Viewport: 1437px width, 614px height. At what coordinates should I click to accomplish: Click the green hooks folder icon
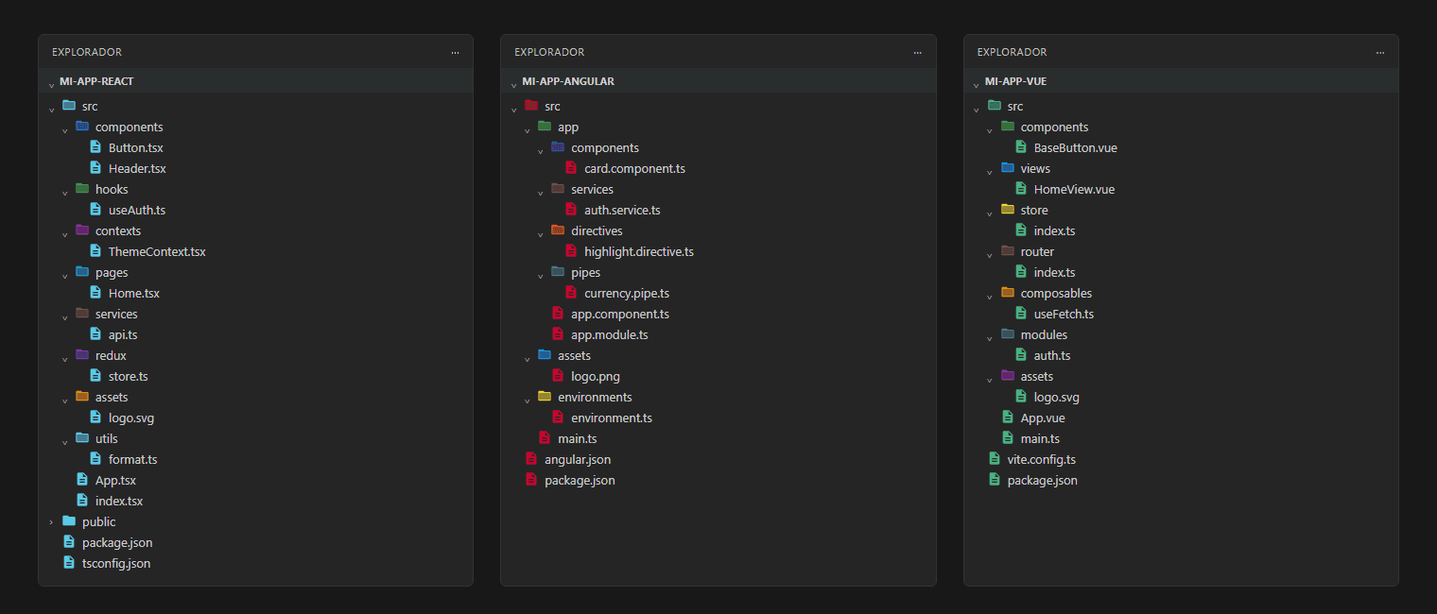click(82, 189)
